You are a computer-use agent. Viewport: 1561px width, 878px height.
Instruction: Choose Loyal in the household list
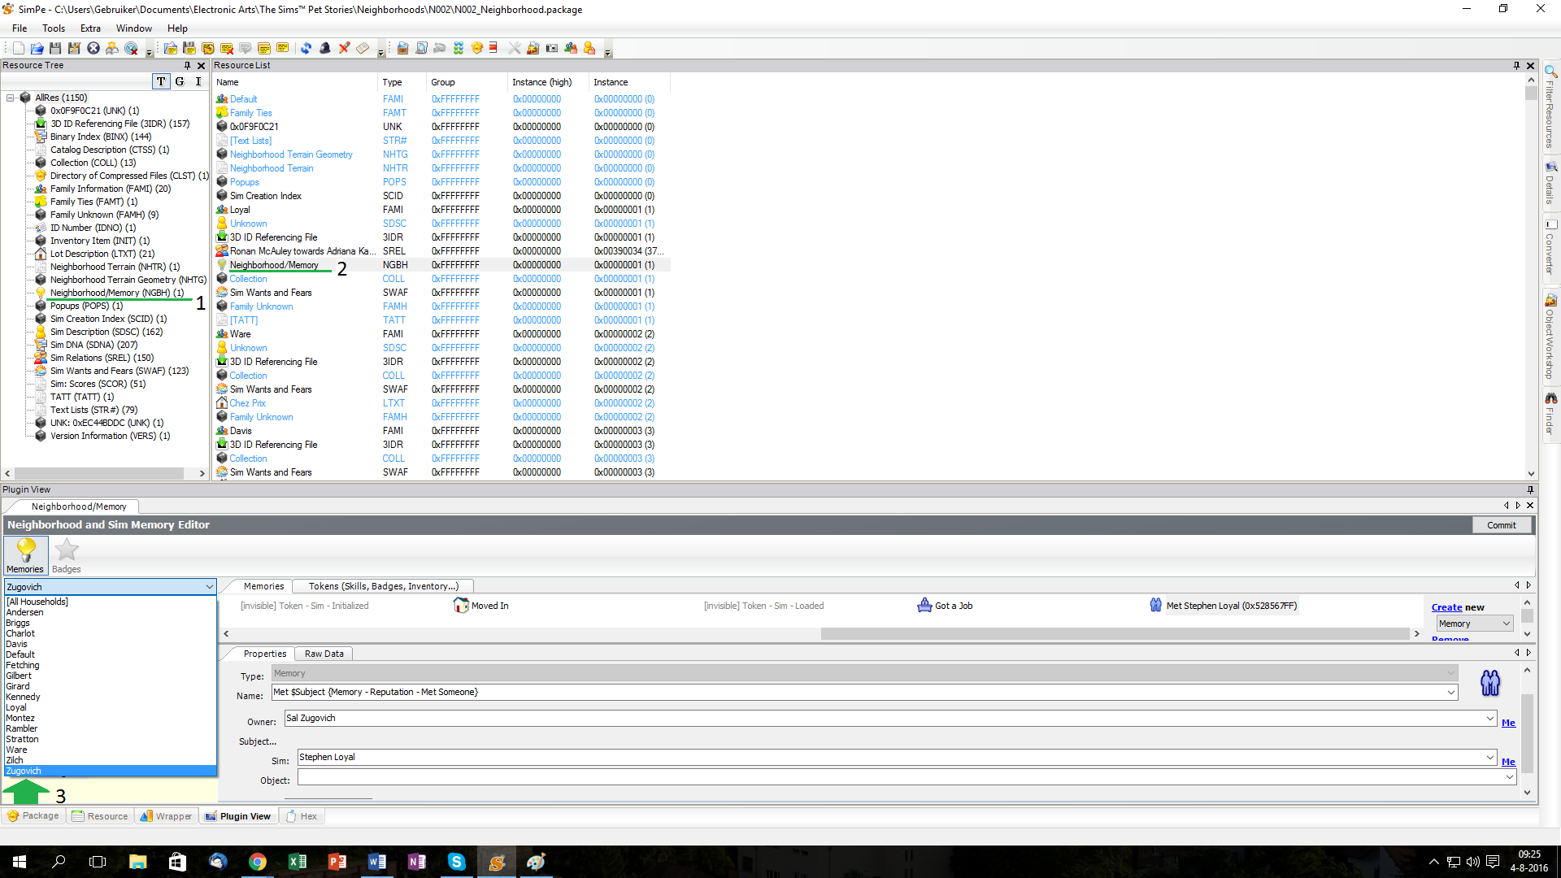[x=16, y=708]
